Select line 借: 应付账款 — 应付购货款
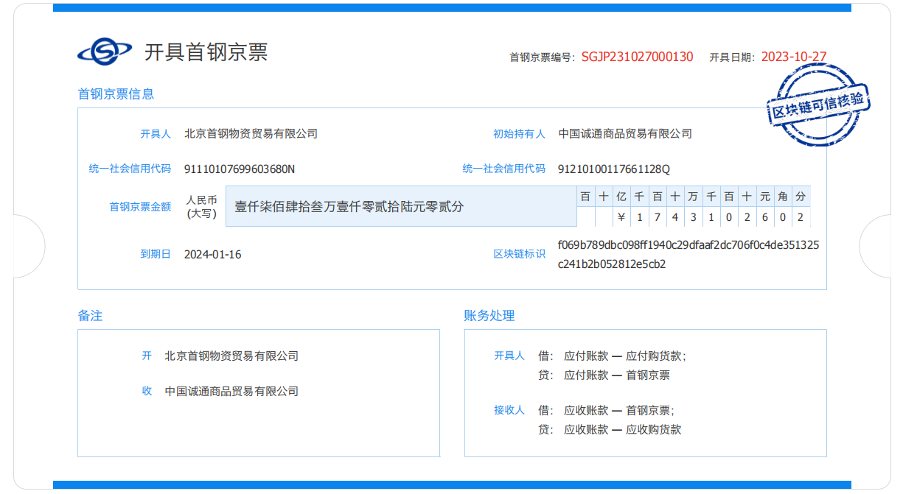903x494 pixels. point(612,356)
